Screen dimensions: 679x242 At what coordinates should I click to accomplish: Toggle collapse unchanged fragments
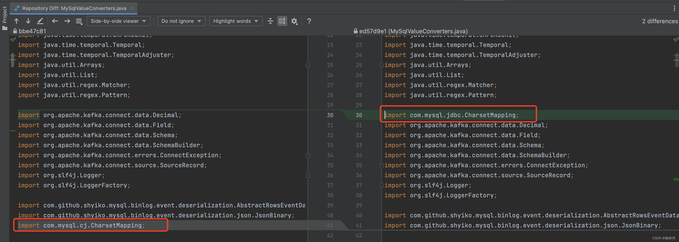tap(270, 21)
